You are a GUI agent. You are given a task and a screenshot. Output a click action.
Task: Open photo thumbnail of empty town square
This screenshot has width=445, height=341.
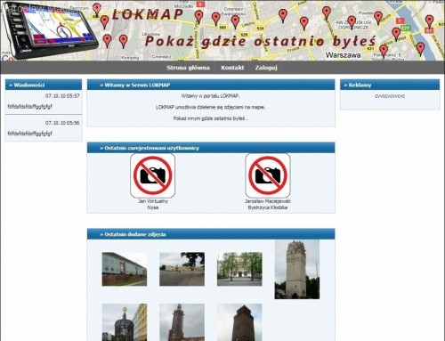[x=182, y=269]
